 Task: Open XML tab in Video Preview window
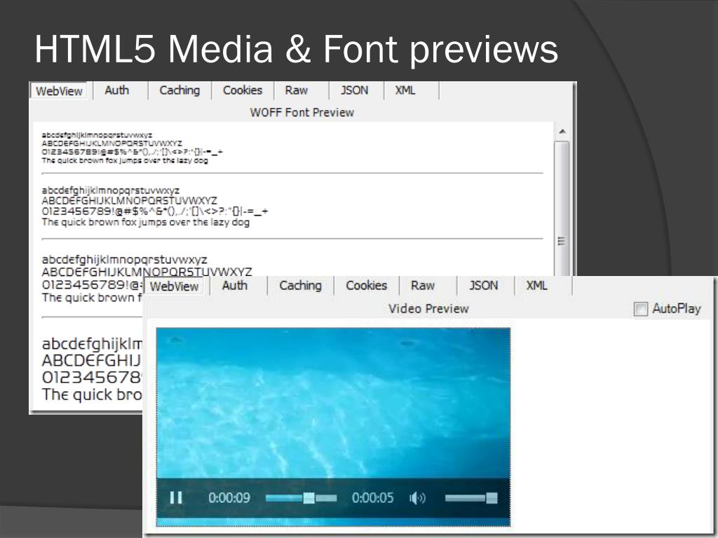pyautogui.click(x=536, y=286)
